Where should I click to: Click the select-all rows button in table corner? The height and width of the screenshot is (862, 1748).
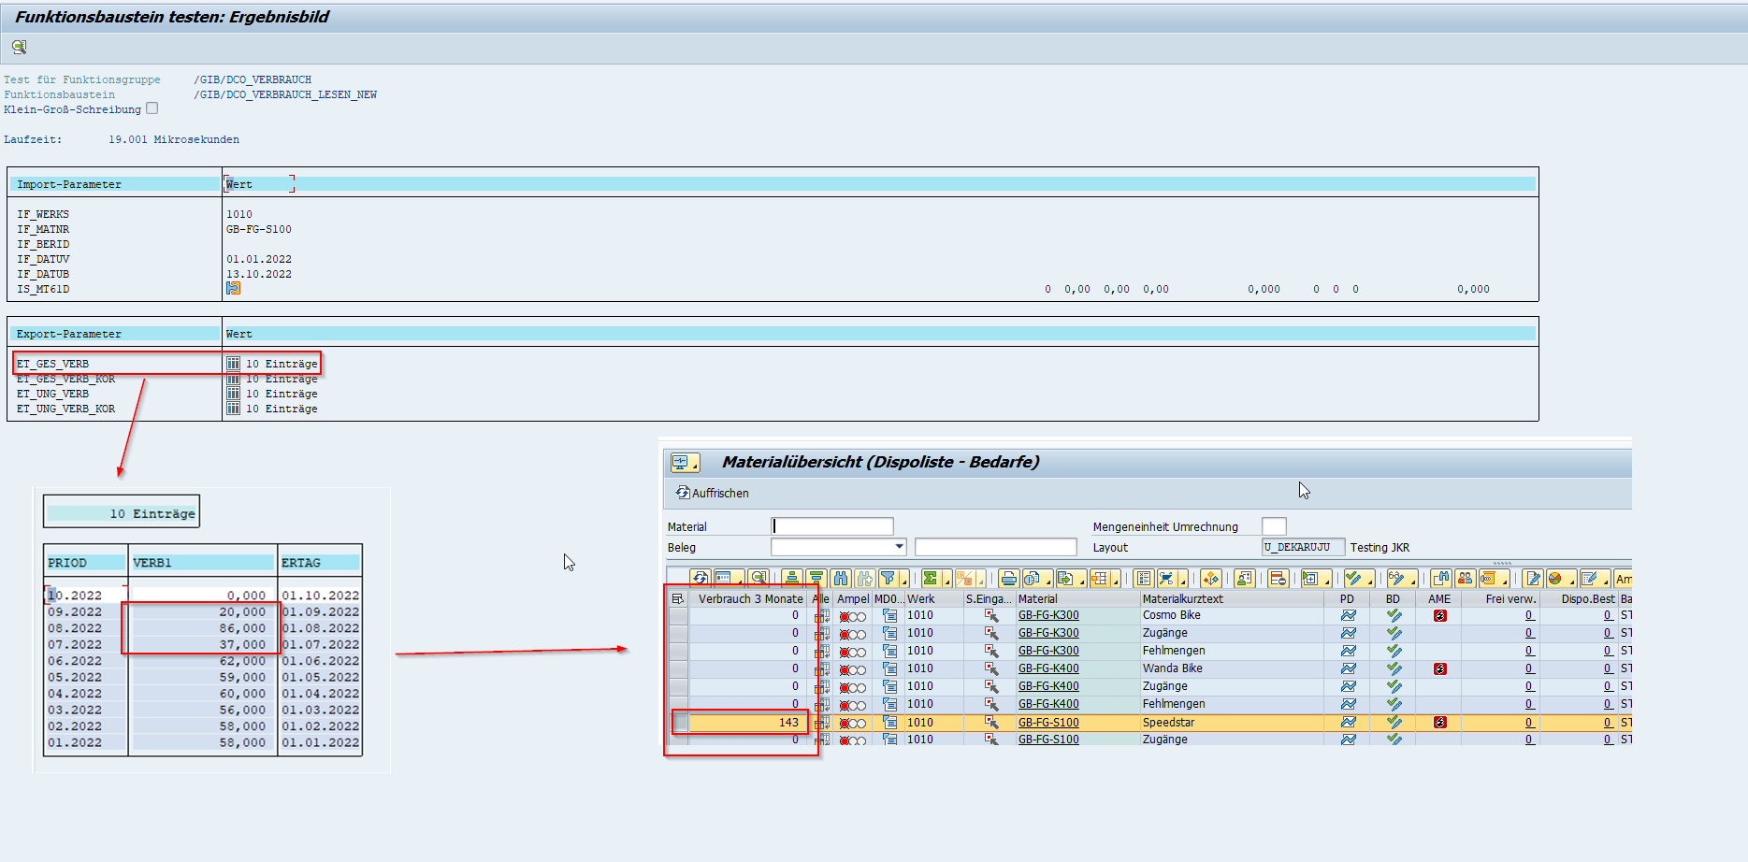point(678,599)
